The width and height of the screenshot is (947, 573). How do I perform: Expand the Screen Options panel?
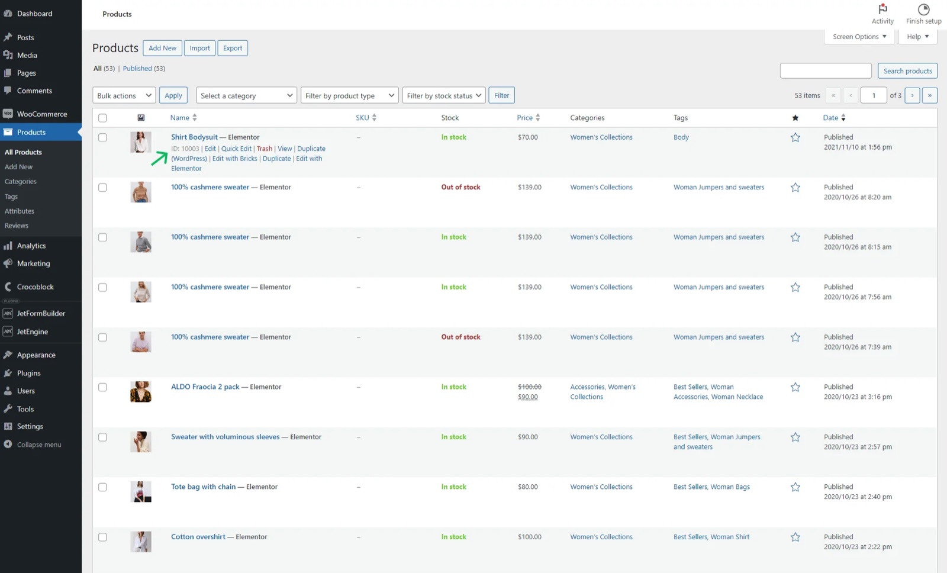coord(859,37)
